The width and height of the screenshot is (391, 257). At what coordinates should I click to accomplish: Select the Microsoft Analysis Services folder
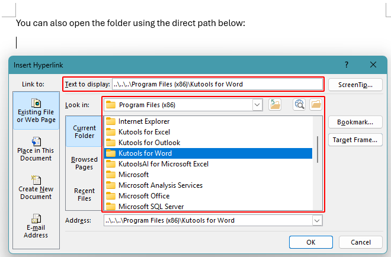tap(208, 185)
